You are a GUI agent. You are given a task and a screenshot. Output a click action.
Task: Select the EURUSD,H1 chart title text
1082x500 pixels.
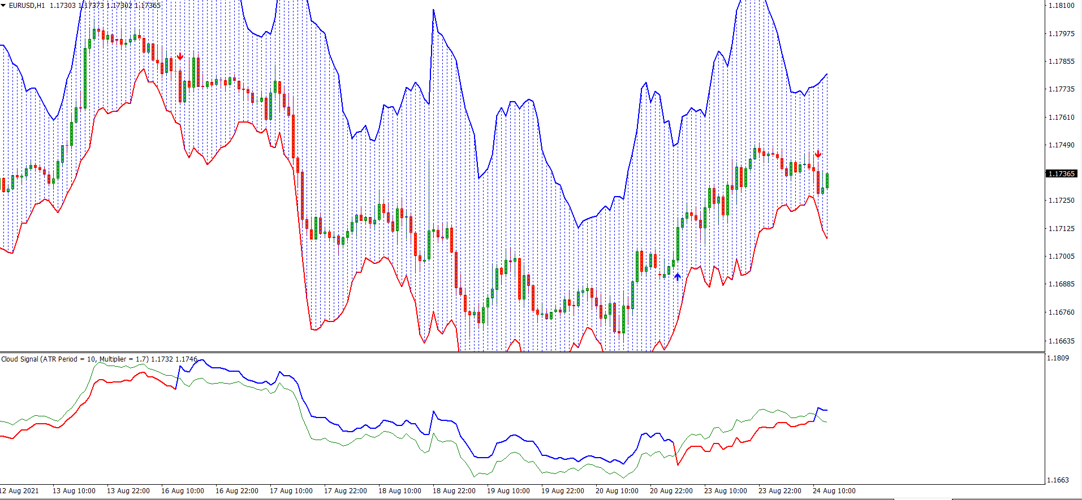(x=27, y=6)
